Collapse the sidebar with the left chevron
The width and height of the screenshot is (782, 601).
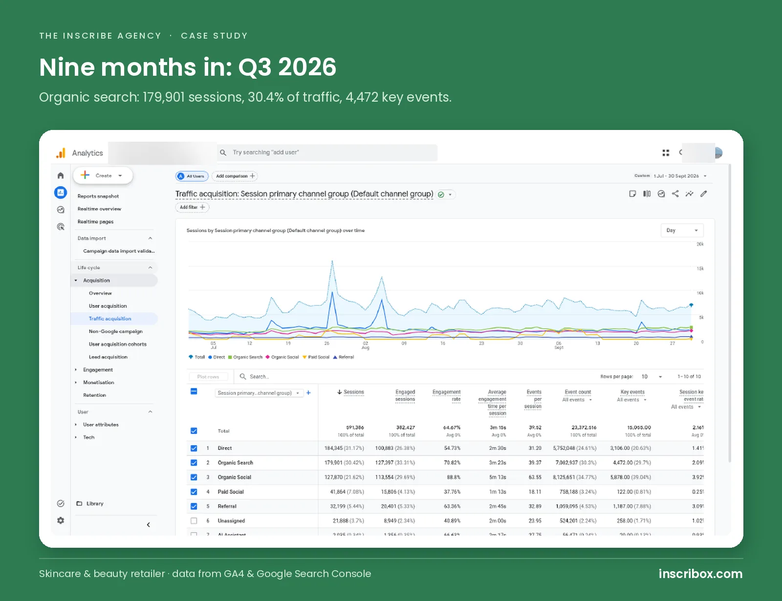click(x=149, y=525)
